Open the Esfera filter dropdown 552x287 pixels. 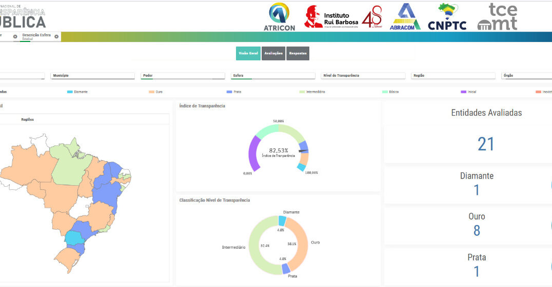[x=273, y=76]
